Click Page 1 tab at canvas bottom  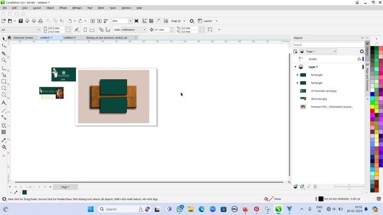tap(65, 187)
